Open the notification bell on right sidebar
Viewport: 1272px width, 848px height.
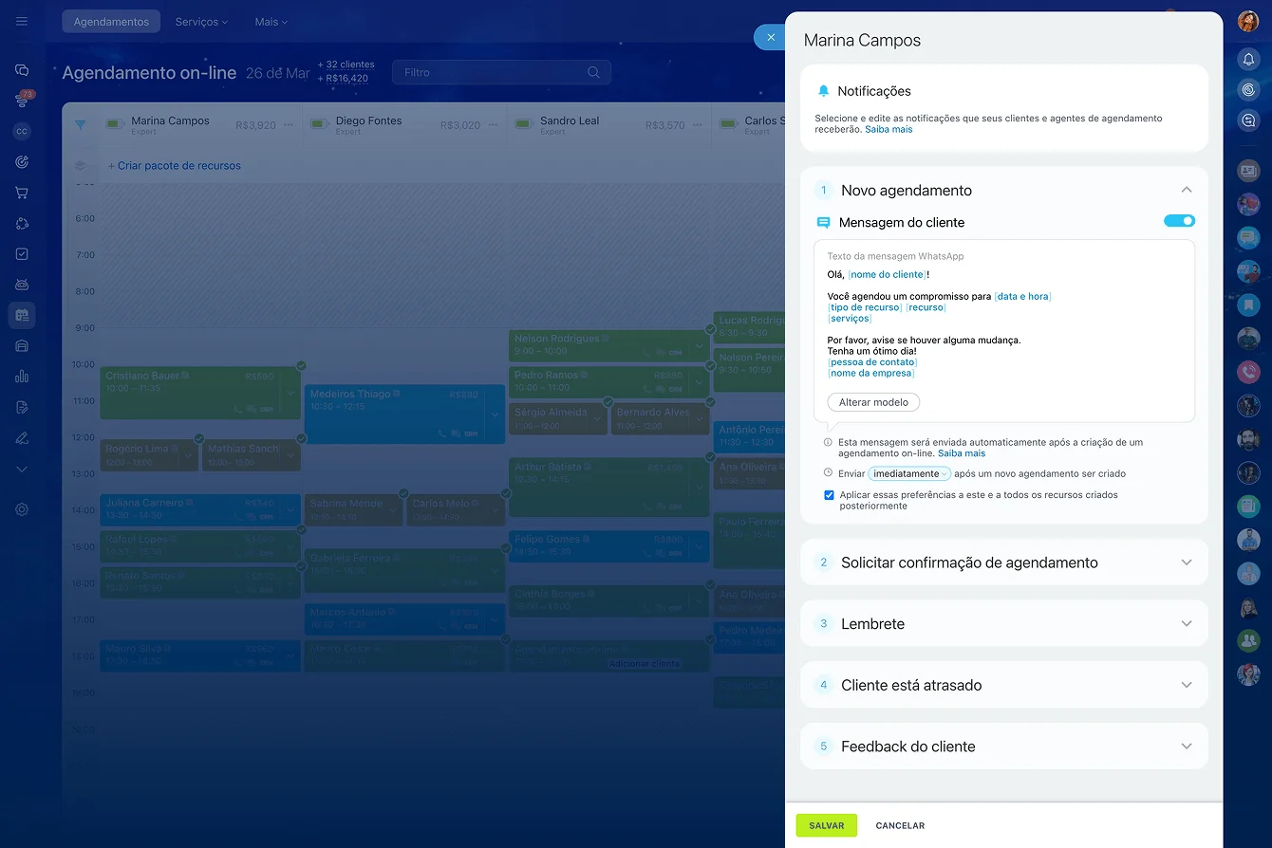[1248, 59]
